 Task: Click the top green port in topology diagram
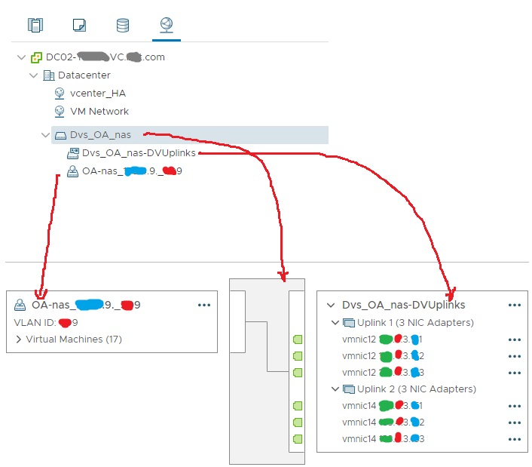pyautogui.click(x=298, y=339)
